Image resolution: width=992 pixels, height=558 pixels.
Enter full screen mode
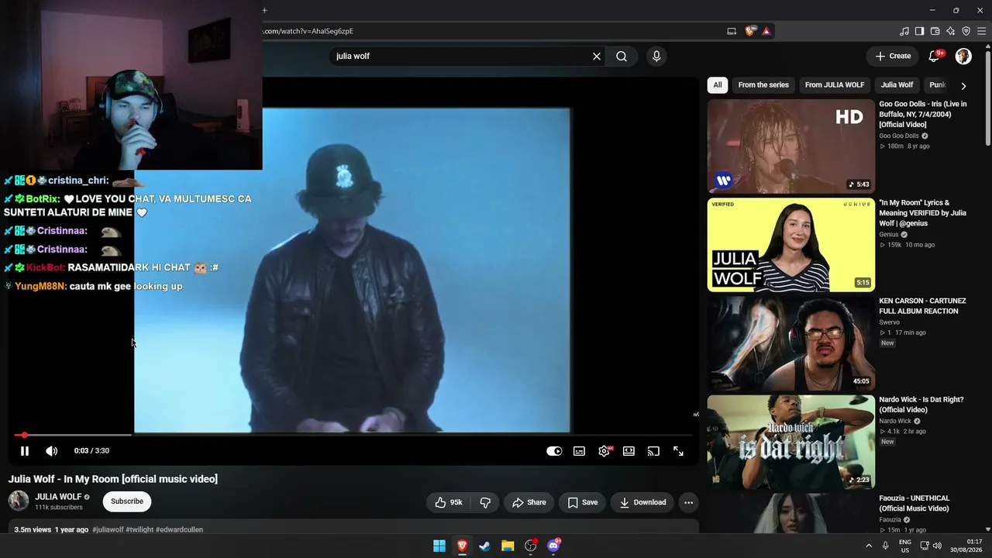click(x=678, y=451)
